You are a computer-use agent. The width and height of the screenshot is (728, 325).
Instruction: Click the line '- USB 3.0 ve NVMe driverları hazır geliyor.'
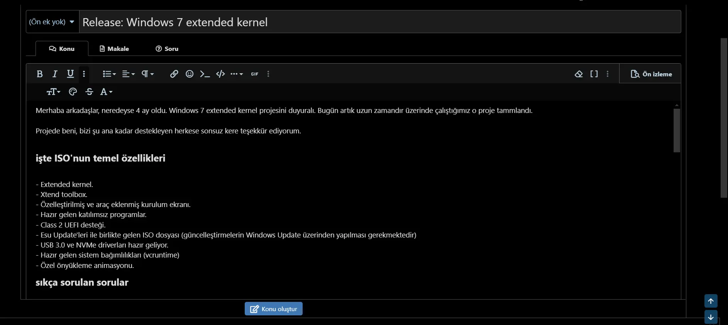(102, 245)
